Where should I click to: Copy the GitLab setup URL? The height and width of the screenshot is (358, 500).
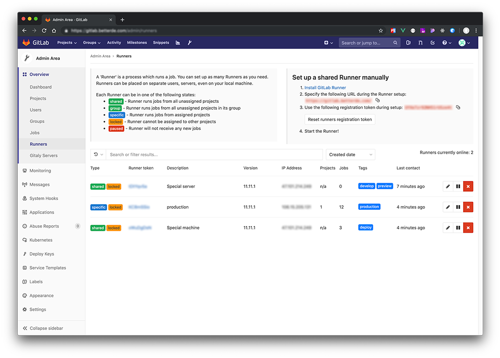click(377, 100)
